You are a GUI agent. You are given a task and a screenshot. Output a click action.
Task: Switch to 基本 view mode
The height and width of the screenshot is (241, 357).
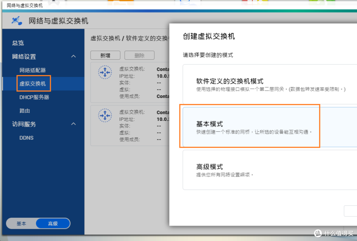[x=21, y=223]
